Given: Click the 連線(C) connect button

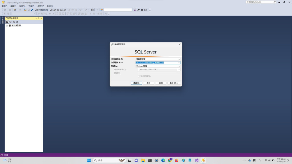Looking at the screenshot, I should coord(136,83).
